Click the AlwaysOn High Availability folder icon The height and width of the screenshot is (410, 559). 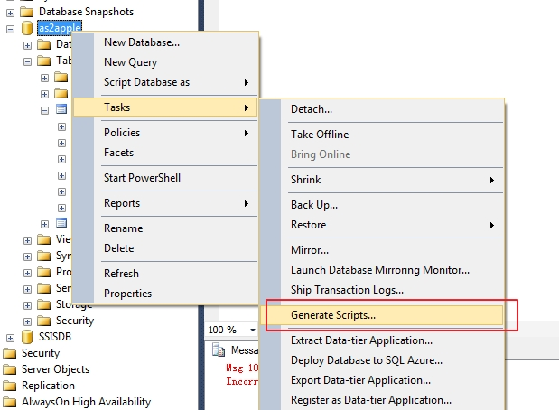pyautogui.click(x=10, y=402)
